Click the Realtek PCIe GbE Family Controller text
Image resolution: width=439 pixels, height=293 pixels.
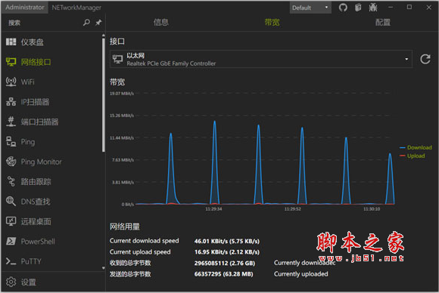click(x=171, y=63)
